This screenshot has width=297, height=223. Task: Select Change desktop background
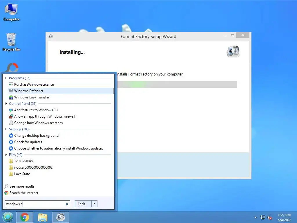point(36,136)
